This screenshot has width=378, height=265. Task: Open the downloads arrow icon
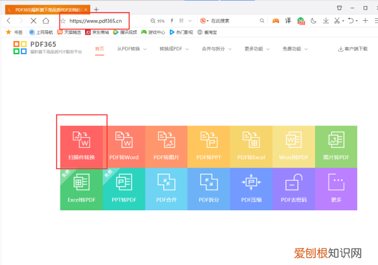(x=326, y=21)
